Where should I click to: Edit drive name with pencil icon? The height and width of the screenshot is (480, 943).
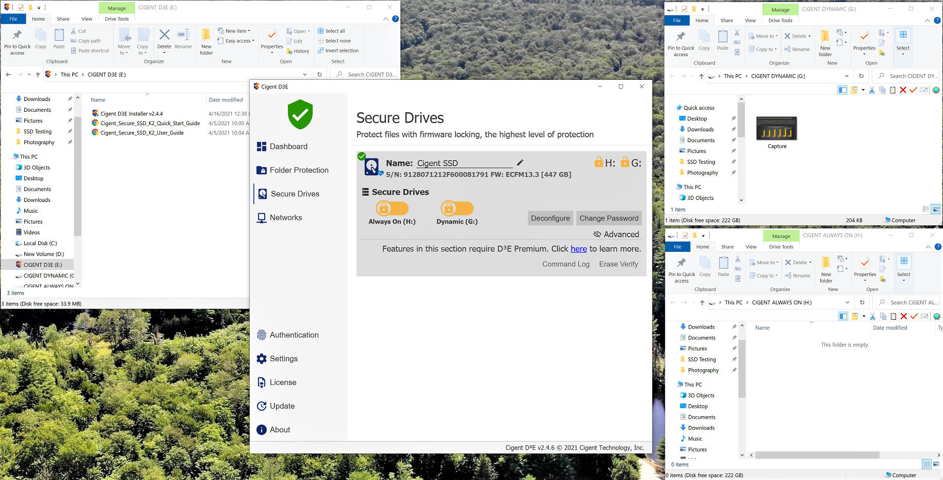point(520,163)
